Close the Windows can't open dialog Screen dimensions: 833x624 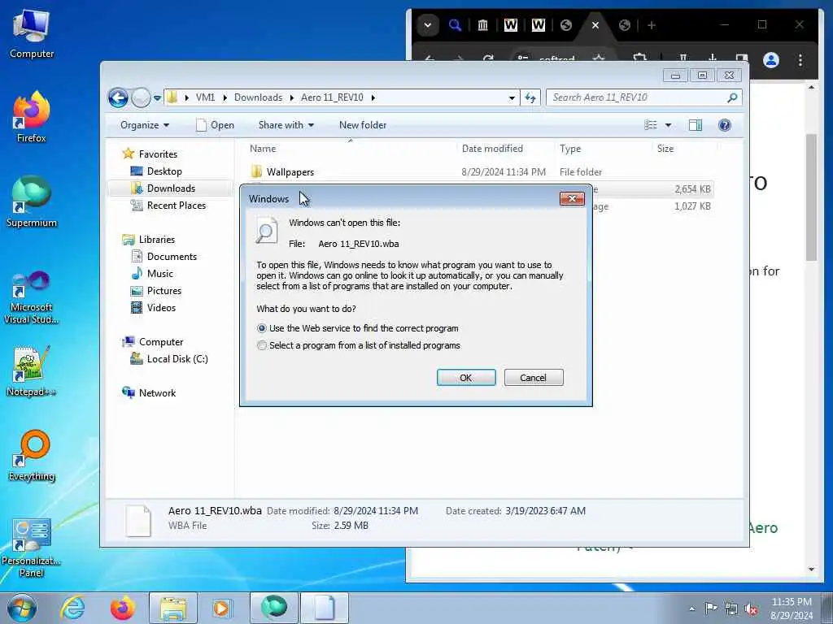572,198
